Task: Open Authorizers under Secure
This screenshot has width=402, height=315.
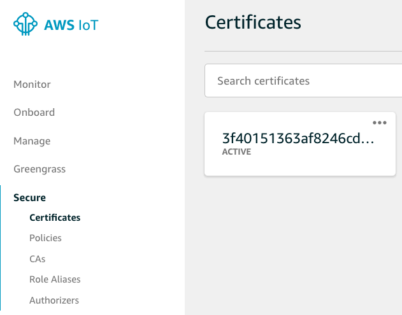Action: pos(54,300)
